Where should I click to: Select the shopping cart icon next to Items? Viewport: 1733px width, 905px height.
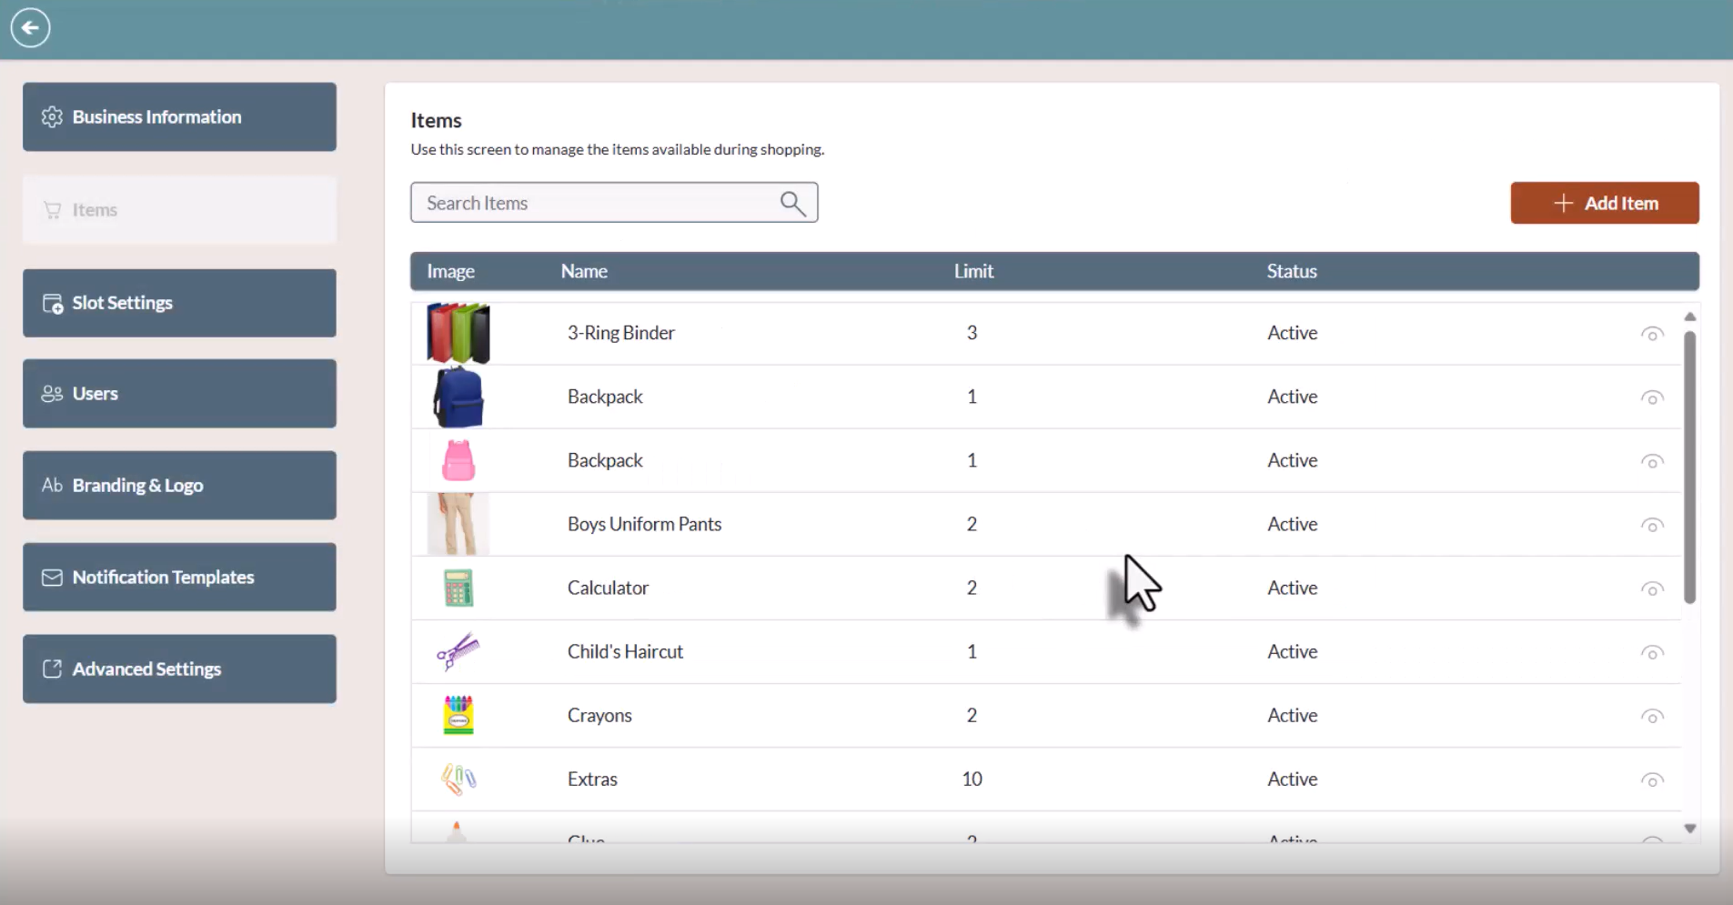pos(52,209)
